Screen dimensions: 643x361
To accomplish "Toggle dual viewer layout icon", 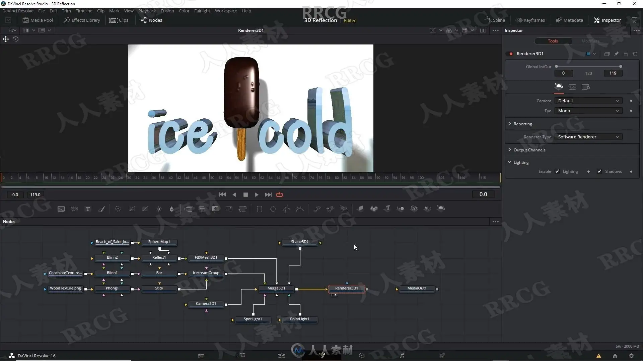I will [483, 30].
